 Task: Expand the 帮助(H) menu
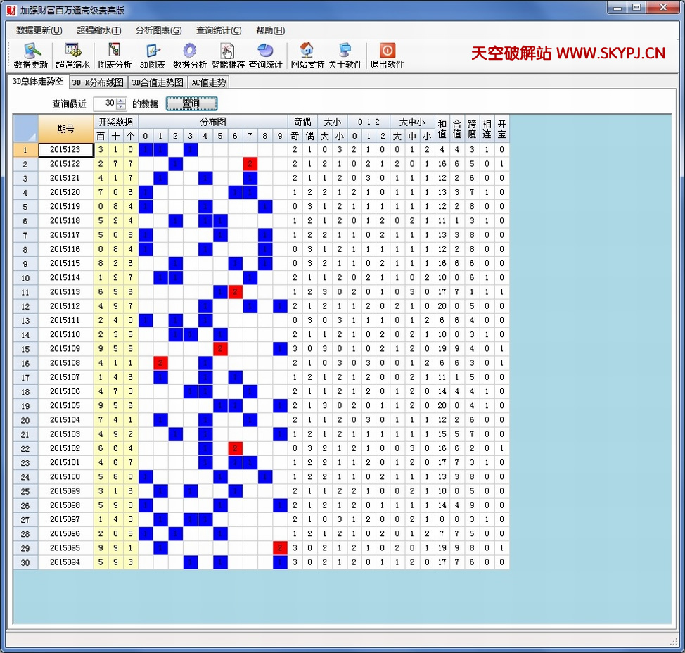[x=270, y=30]
